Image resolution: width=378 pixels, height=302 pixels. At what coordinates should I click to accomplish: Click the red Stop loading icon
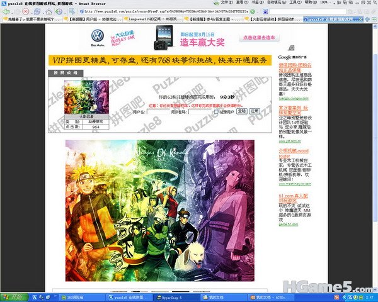coord(25,11)
